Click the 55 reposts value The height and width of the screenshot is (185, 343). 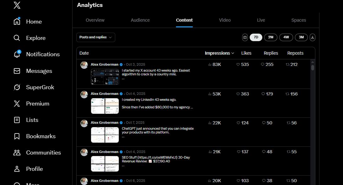pyautogui.click(x=294, y=152)
